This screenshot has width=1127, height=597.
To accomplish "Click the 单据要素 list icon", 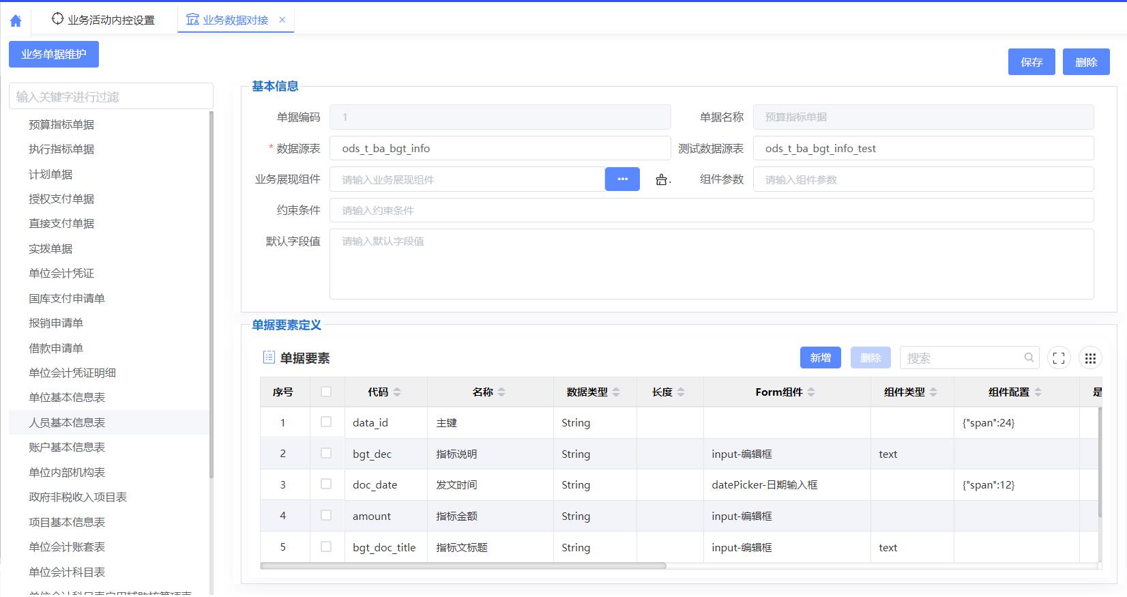I will pos(269,358).
